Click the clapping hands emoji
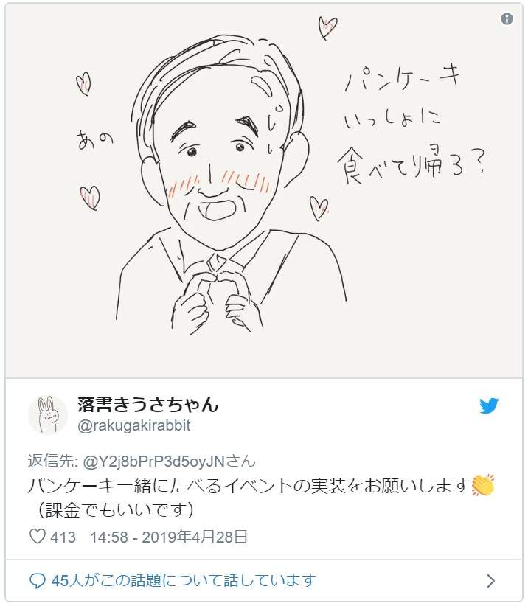Screen dimensions: 528x606 (483, 487)
